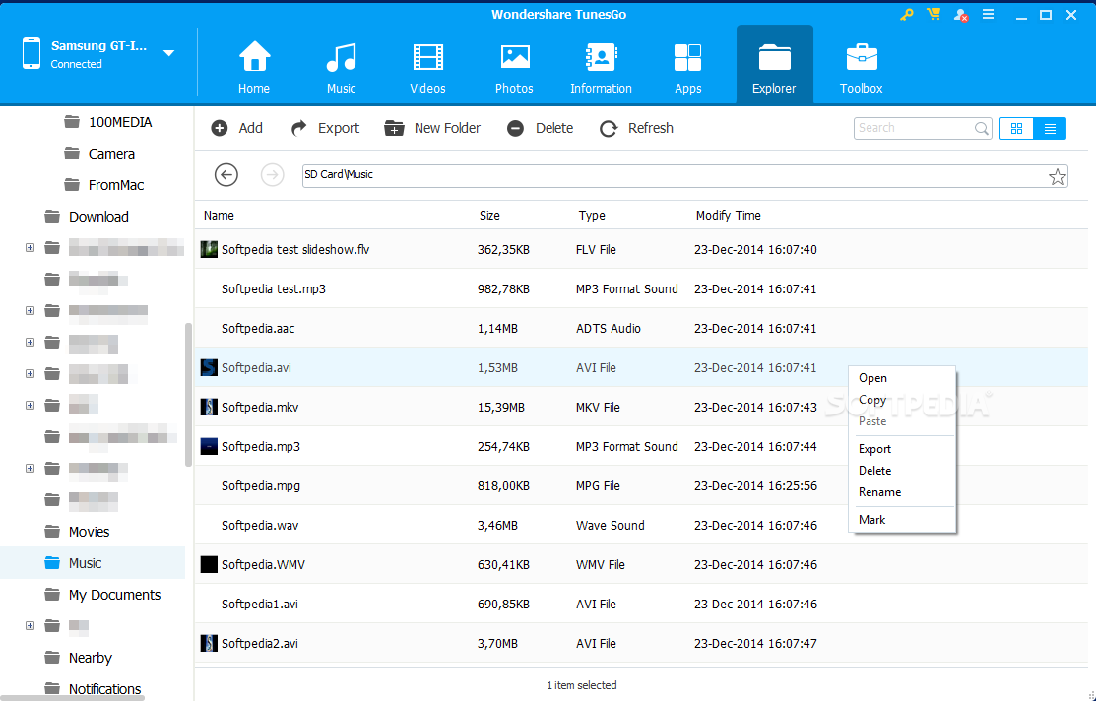The width and height of the screenshot is (1096, 701).
Task: Select the Softpedia.mkv file
Action: 641,407
